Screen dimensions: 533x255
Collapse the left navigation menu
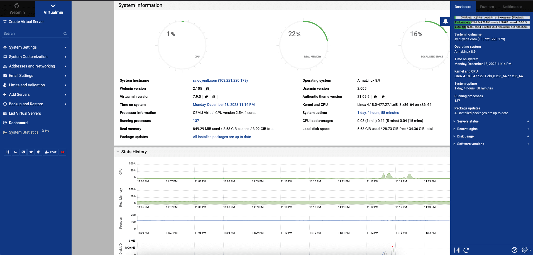pyautogui.click(x=8, y=152)
